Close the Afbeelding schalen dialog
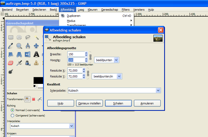 pyautogui.click(x=161, y=30)
